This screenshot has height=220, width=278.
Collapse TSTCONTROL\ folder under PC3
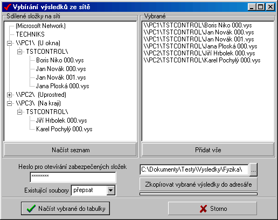tap(19, 112)
